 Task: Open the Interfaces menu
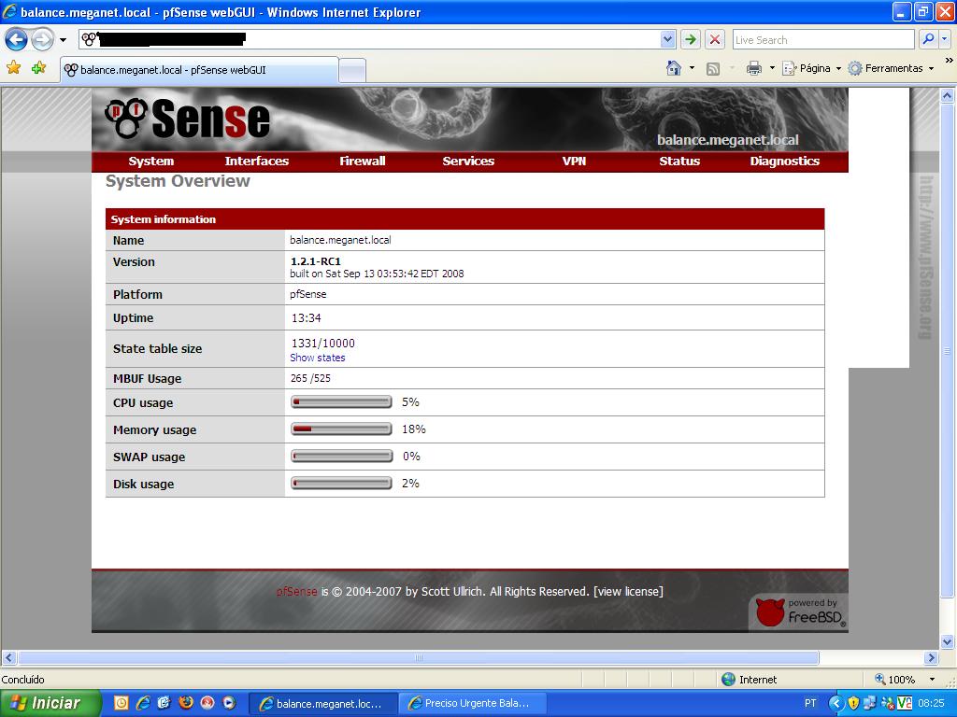tap(256, 161)
